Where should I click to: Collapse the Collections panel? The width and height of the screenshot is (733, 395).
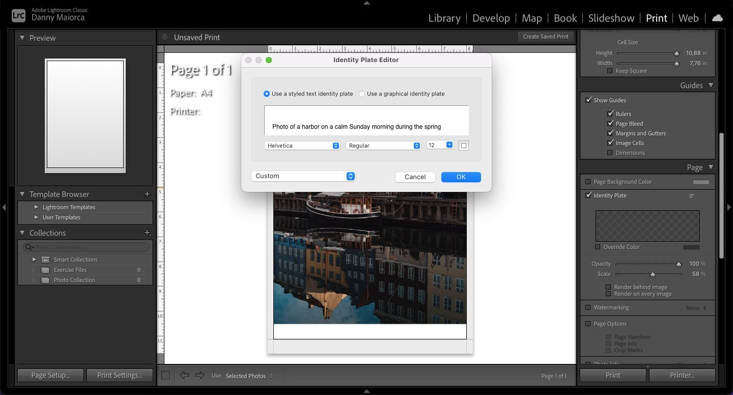pos(22,233)
